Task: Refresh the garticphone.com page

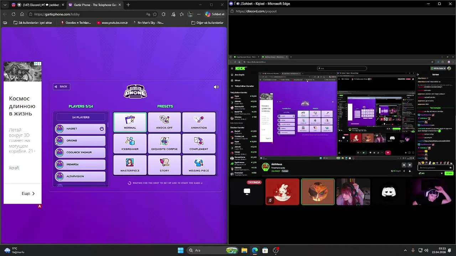Action: tap(13, 14)
